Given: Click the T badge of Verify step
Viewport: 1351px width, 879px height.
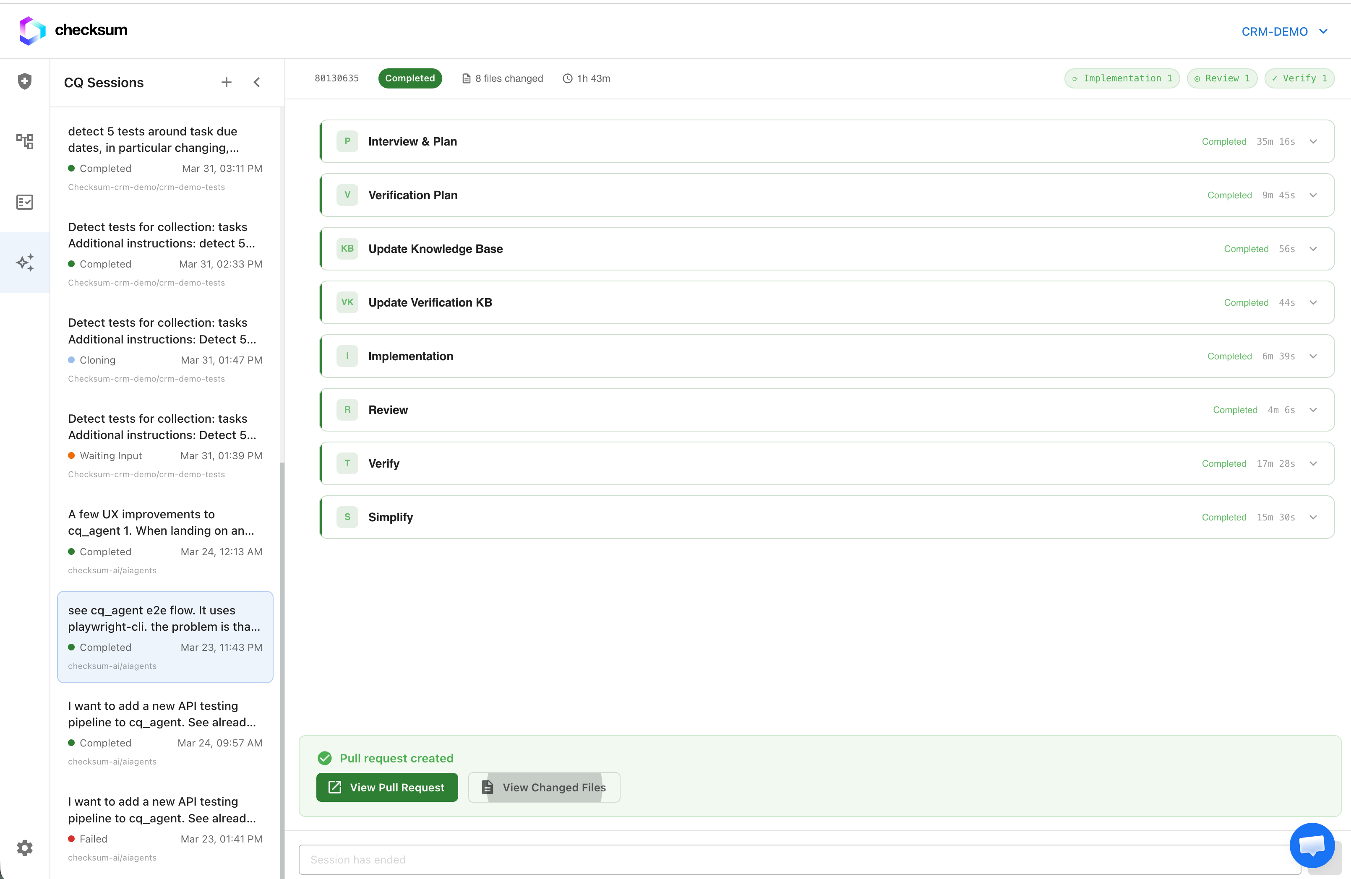Looking at the screenshot, I should [347, 464].
